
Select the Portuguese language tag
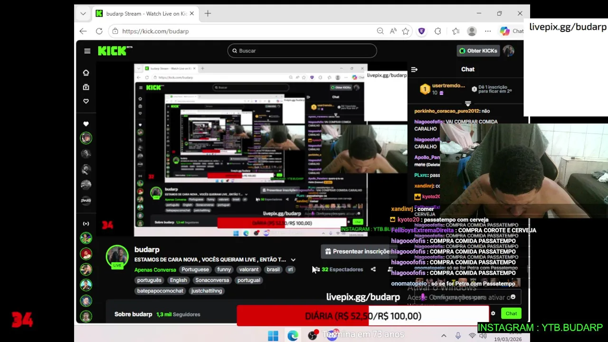tap(195, 270)
